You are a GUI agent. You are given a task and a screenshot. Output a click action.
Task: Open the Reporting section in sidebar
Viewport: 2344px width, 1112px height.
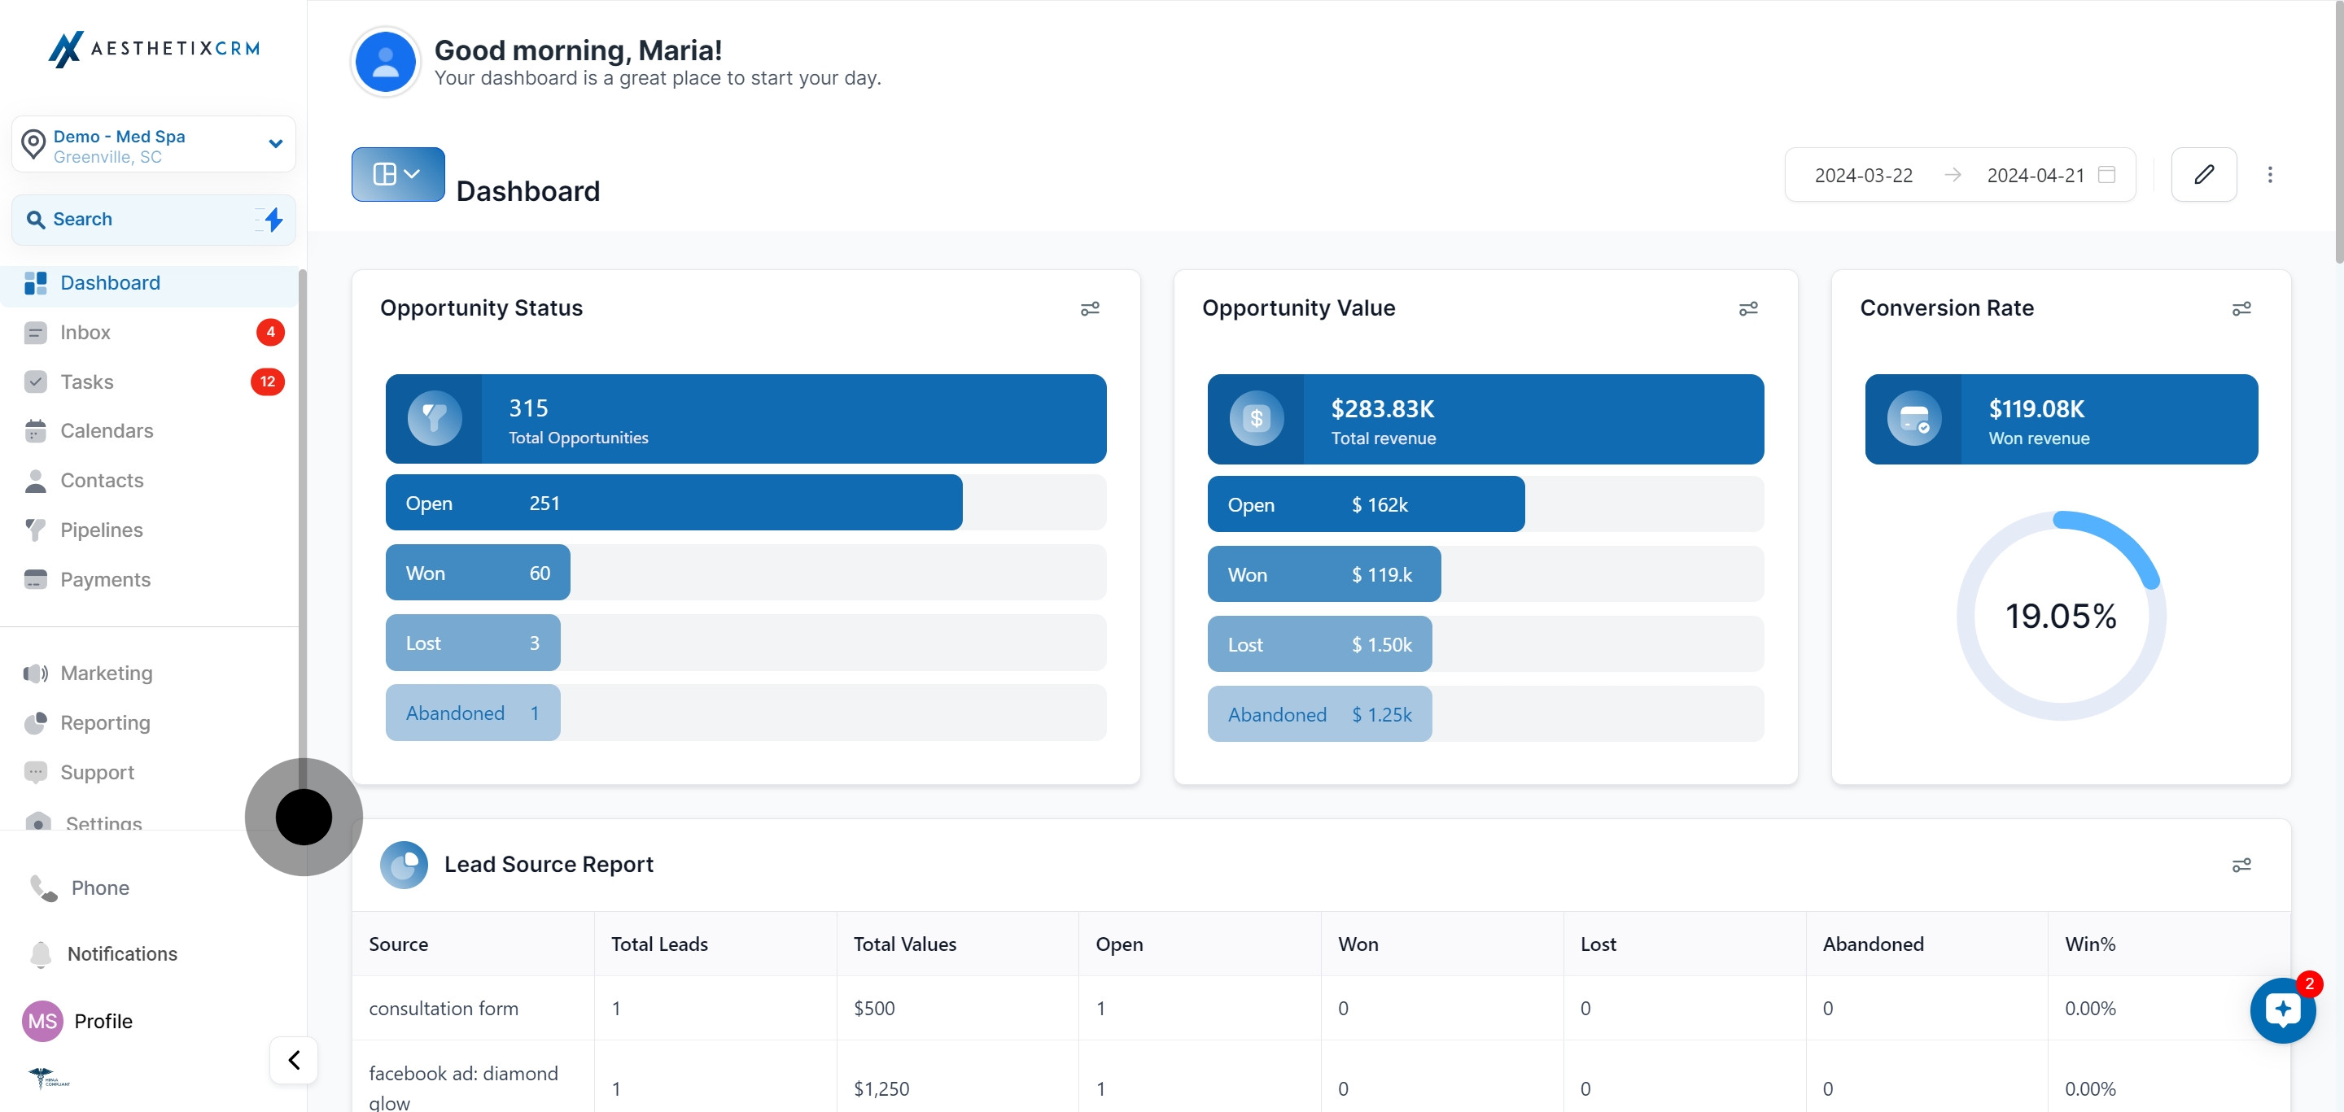105,723
